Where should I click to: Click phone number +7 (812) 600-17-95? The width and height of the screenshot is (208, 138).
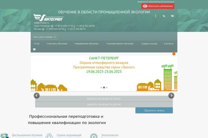pos(64,26)
